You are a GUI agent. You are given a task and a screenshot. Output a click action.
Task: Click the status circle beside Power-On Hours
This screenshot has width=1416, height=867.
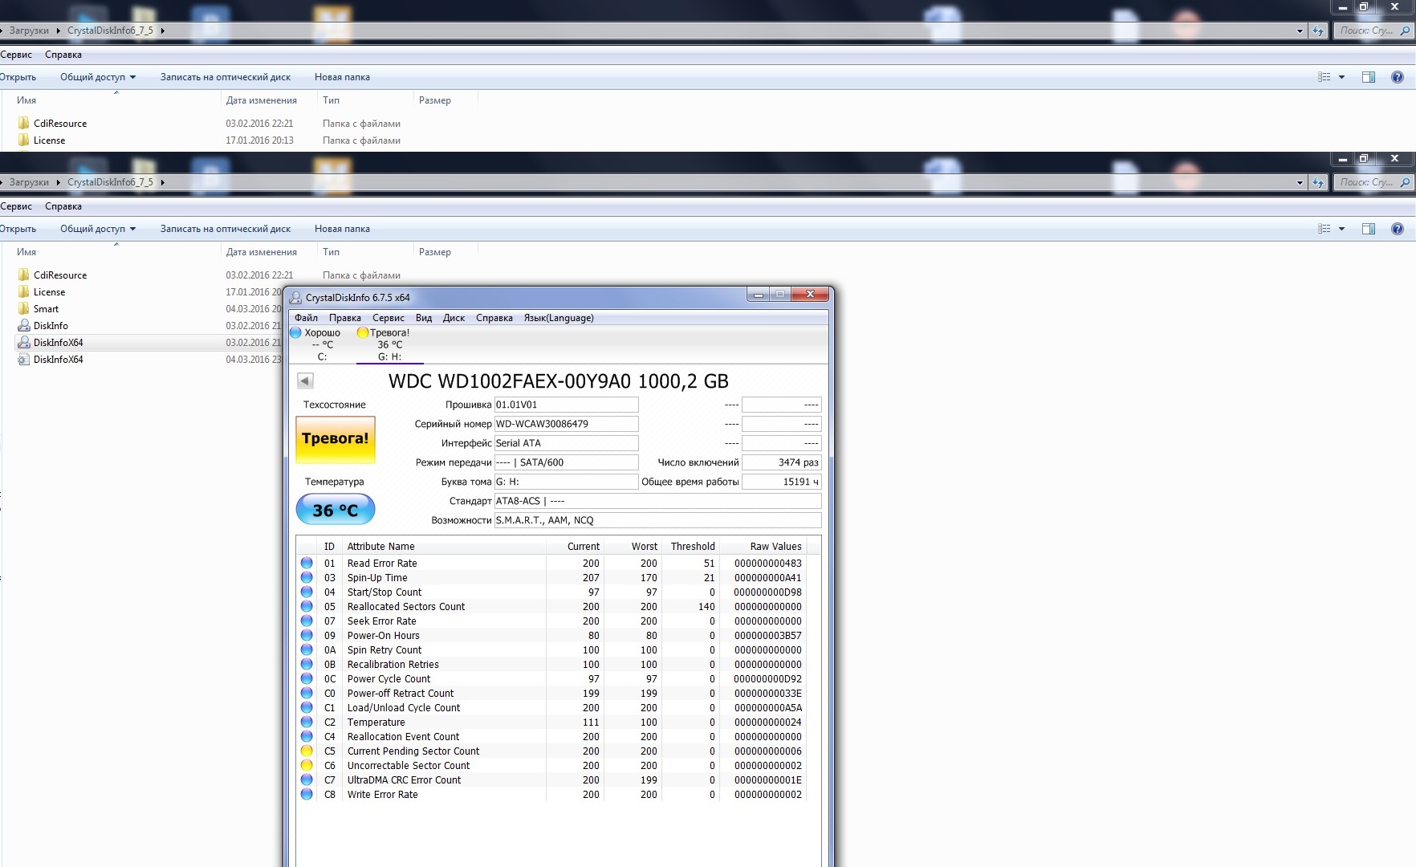click(x=307, y=635)
